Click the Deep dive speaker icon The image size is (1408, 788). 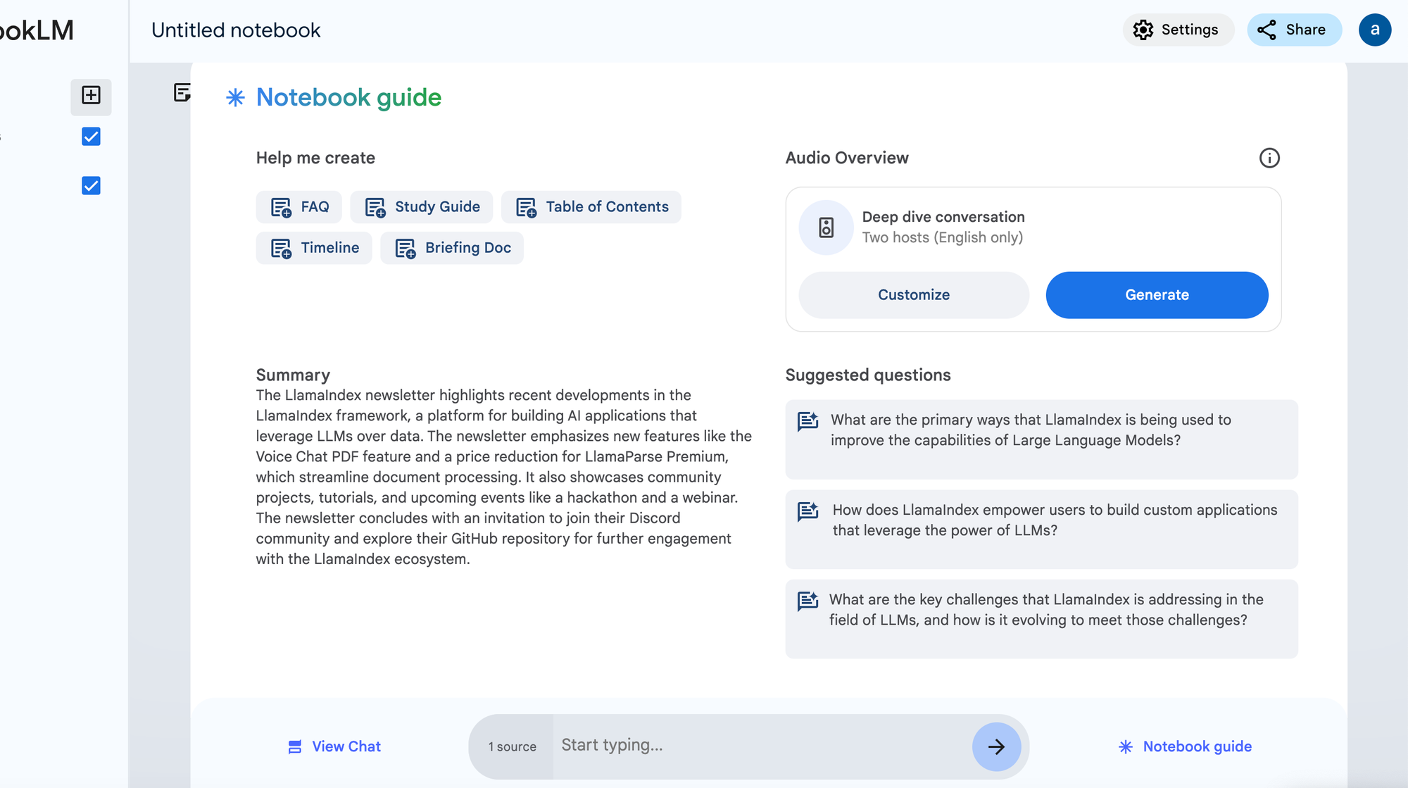826,227
